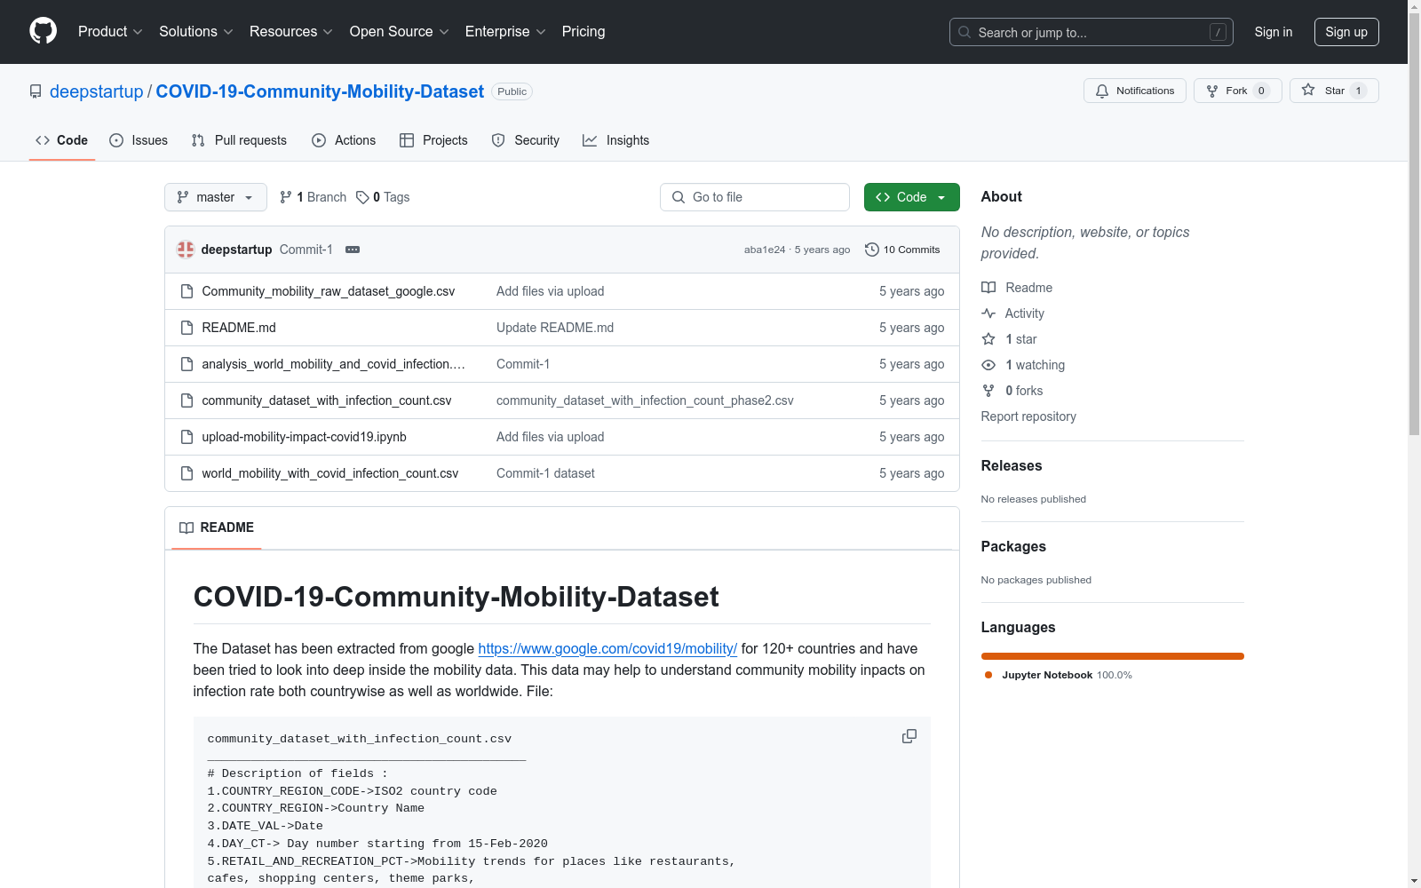
Task: Click the fork icon beside 0 forks
Action: click(988, 391)
